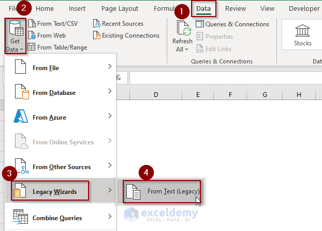Choose From Other Sources menu entry
The image size is (322, 231).
click(61, 166)
